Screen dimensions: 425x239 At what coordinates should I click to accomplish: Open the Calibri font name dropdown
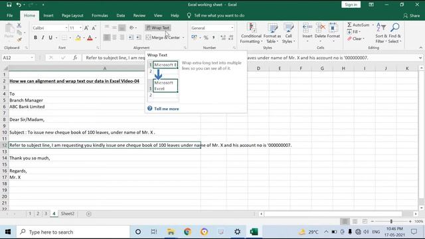point(66,28)
